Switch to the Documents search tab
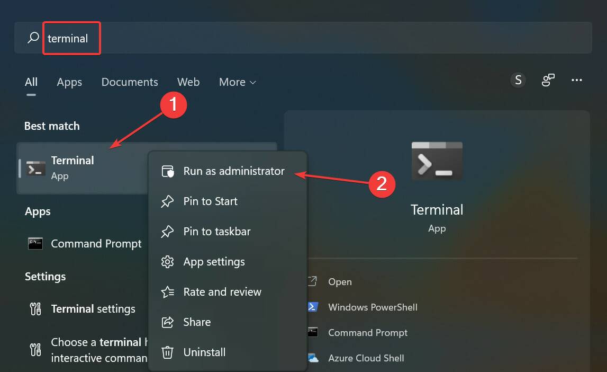This screenshot has height=372, width=607. (129, 82)
